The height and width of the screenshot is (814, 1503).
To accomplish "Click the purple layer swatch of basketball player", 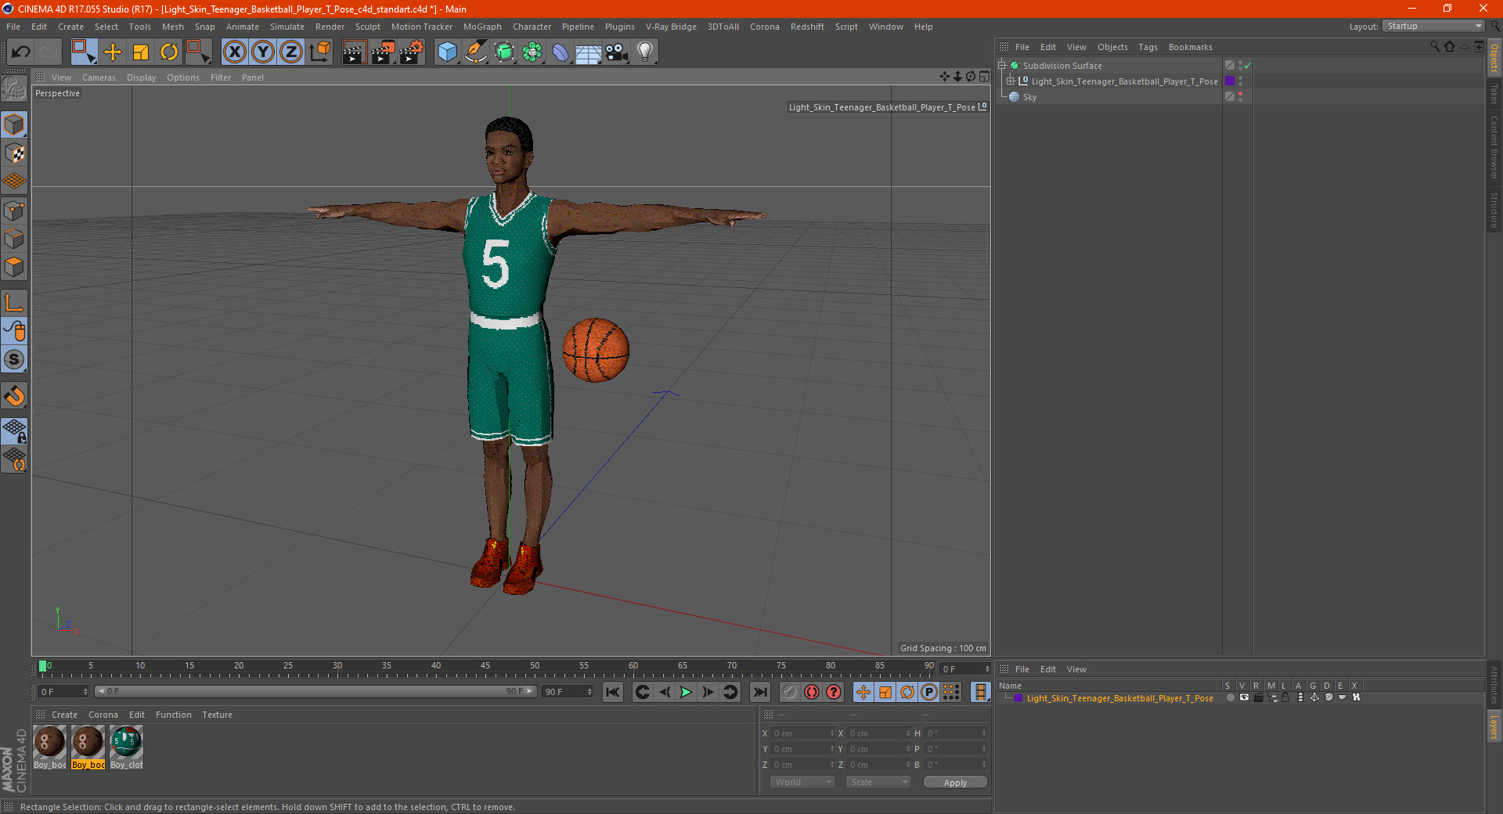I will (1230, 81).
